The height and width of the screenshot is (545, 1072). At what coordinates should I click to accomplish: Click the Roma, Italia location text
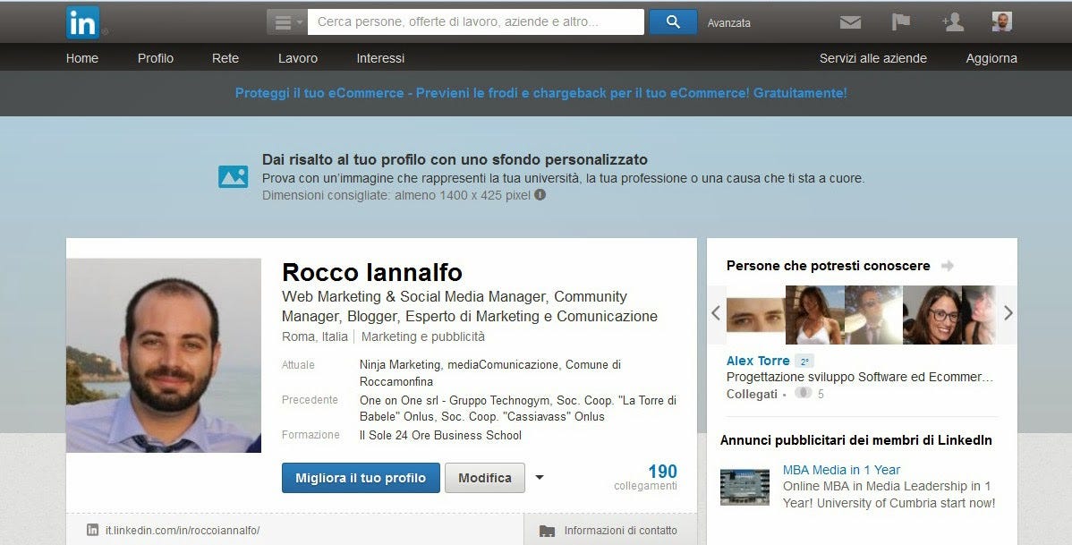[x=314, y=336]
